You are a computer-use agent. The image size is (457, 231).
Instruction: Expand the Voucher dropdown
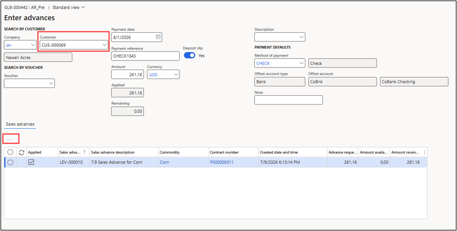(51, 83)
